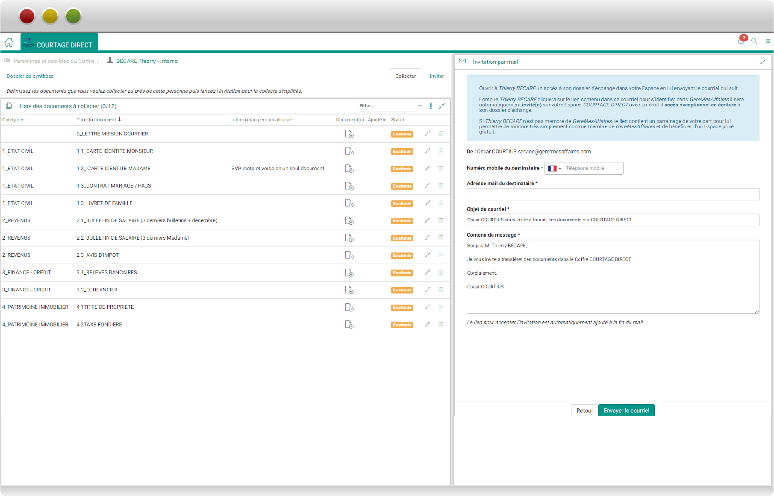The height and width of the screenshot is (496, 774).
Task: Open Dossier de synthèse link
Action: (x=30, y=76)
